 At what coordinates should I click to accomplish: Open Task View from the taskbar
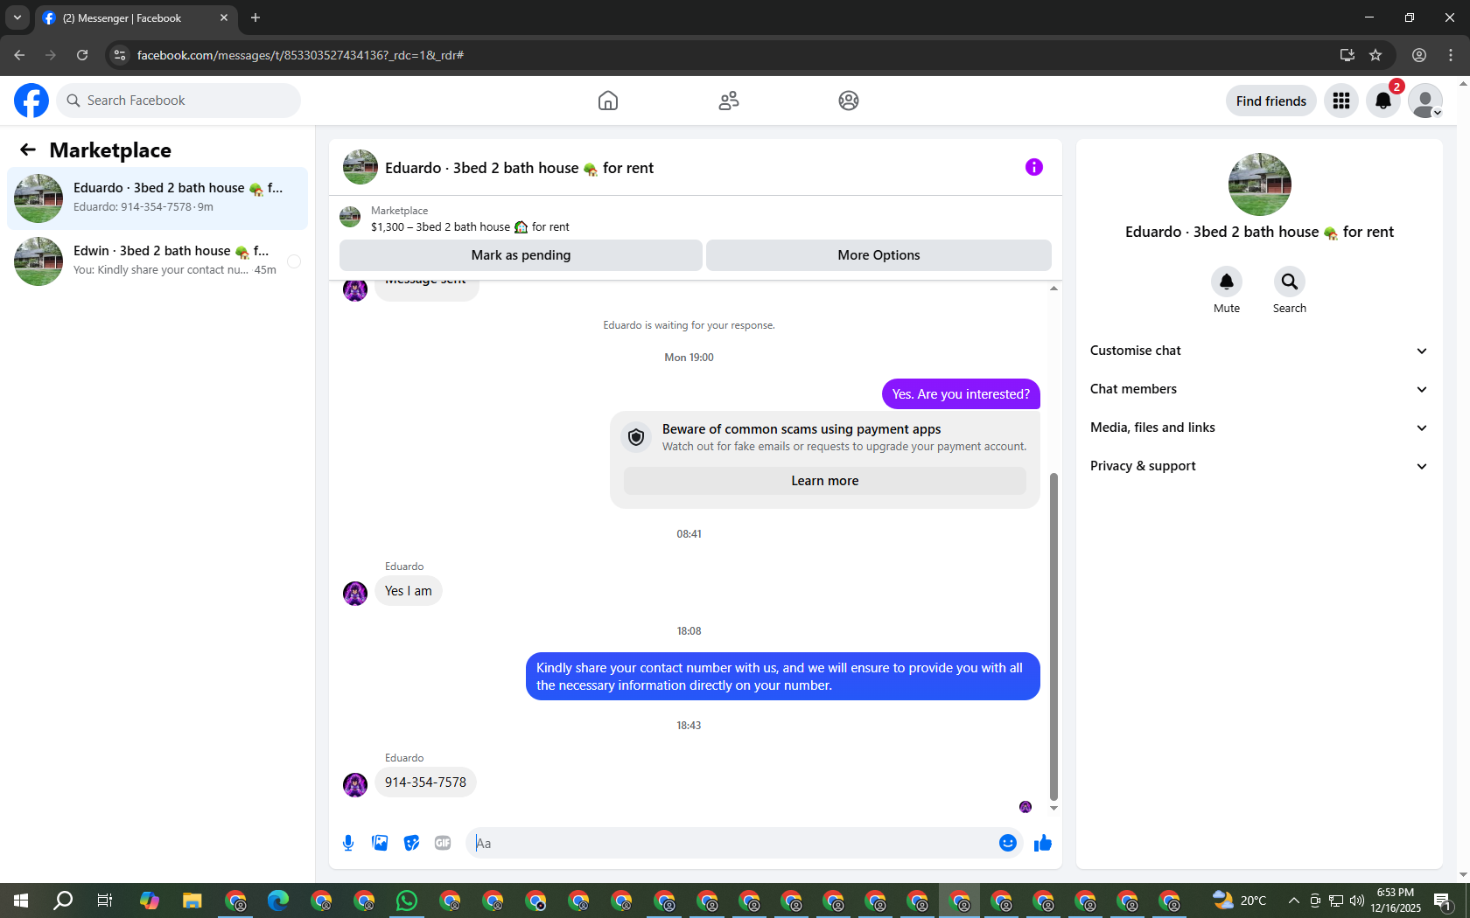click(x=105, y=901)
